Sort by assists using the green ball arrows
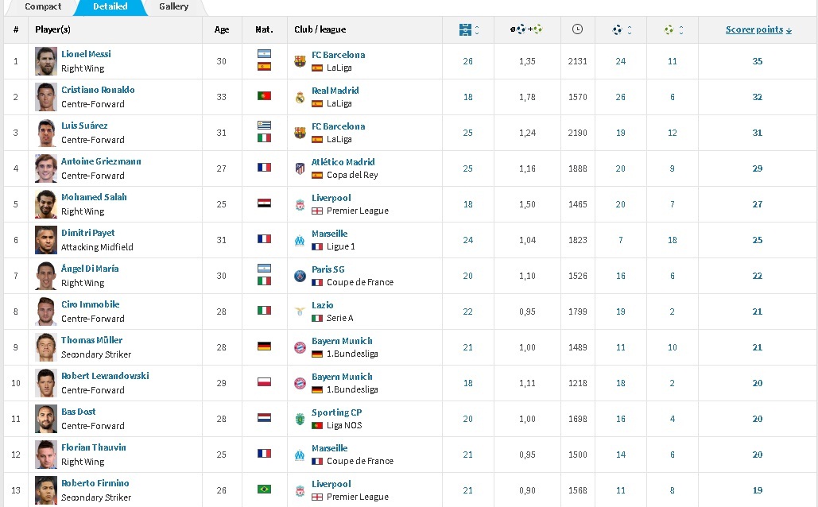The height and width of the screenshot is (507, 818). (680, 30)
